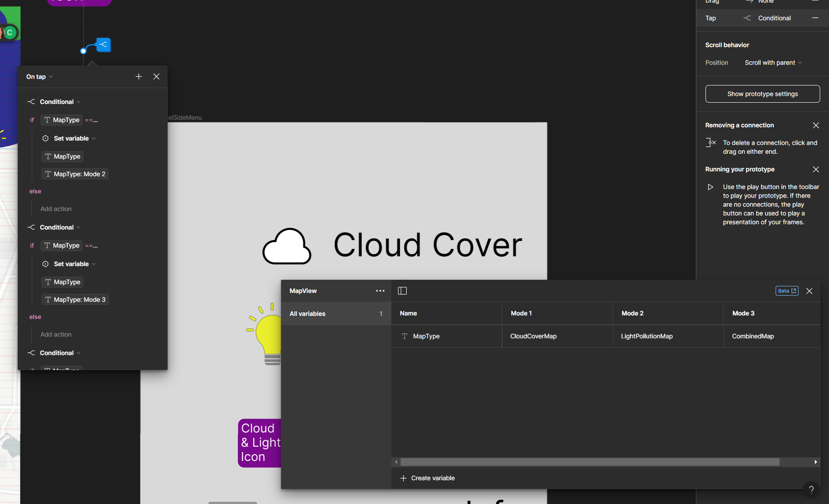Select the Tap Conditional interaction row
Image resolution: width=829 pixels, height=504 pixels.
762,18
